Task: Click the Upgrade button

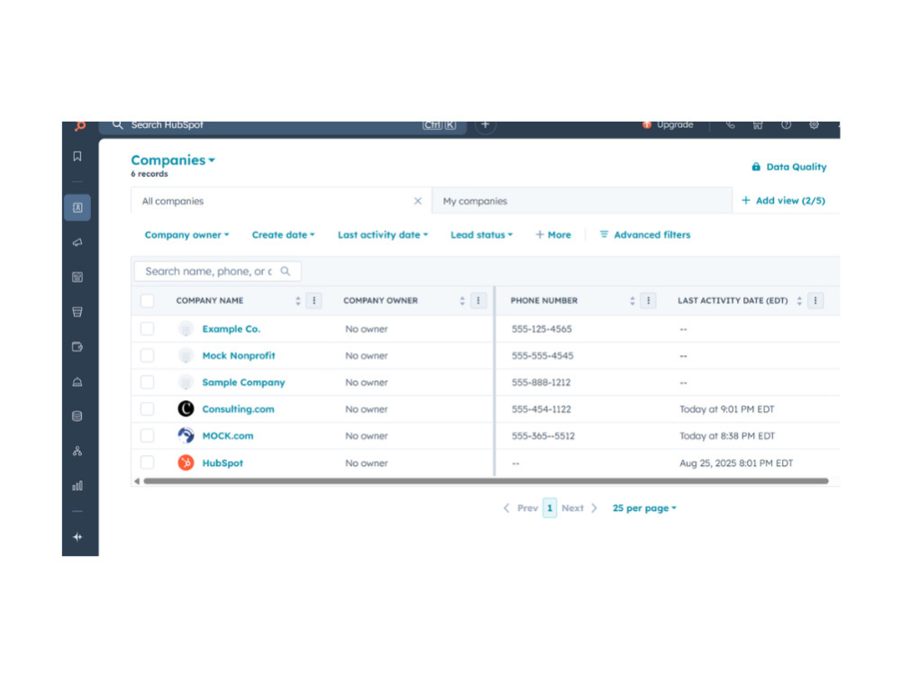Action: click(668, 124)
